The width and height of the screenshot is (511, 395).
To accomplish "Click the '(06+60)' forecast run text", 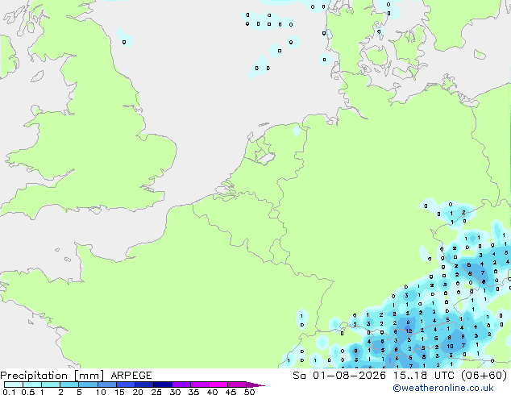I will pos(484,376).
